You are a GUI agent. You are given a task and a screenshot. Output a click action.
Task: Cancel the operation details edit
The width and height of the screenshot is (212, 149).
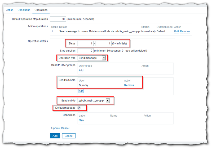(x=65, y=128)
